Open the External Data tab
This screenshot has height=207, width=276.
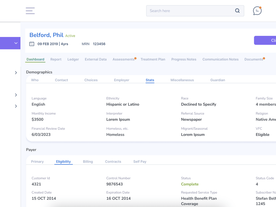point(95,59)
